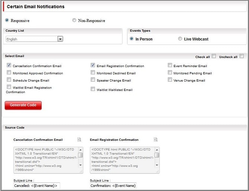249x191 pixels.
Task: Uncheck Cancellation Confirmation Email checkbox
Action: coord(9,65)
